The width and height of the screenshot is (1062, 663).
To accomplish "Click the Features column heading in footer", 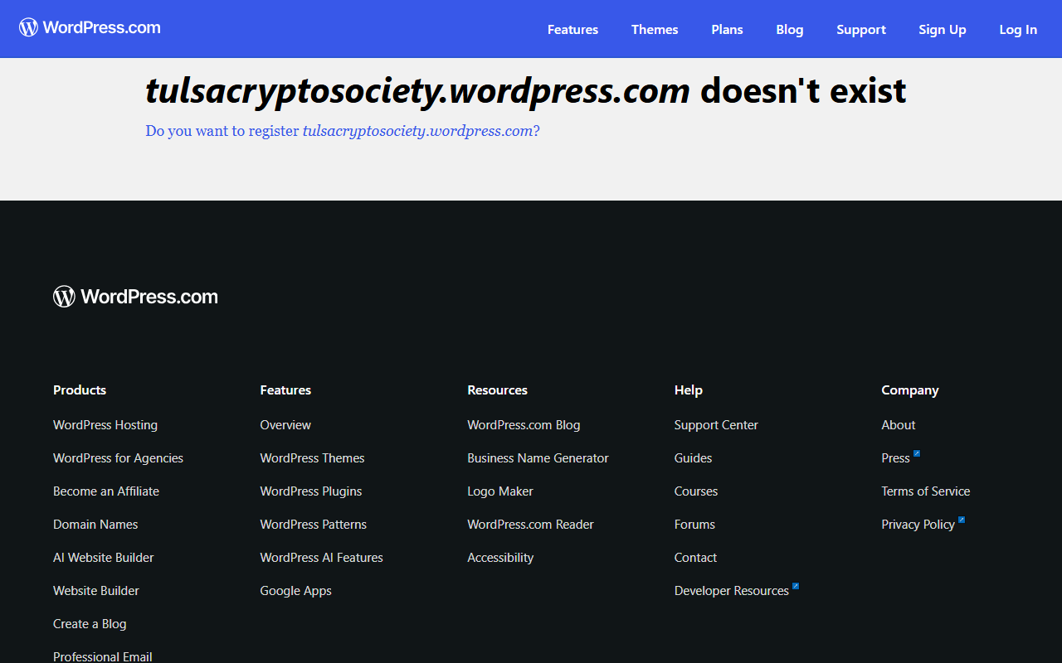I will [x=285, y=390].
